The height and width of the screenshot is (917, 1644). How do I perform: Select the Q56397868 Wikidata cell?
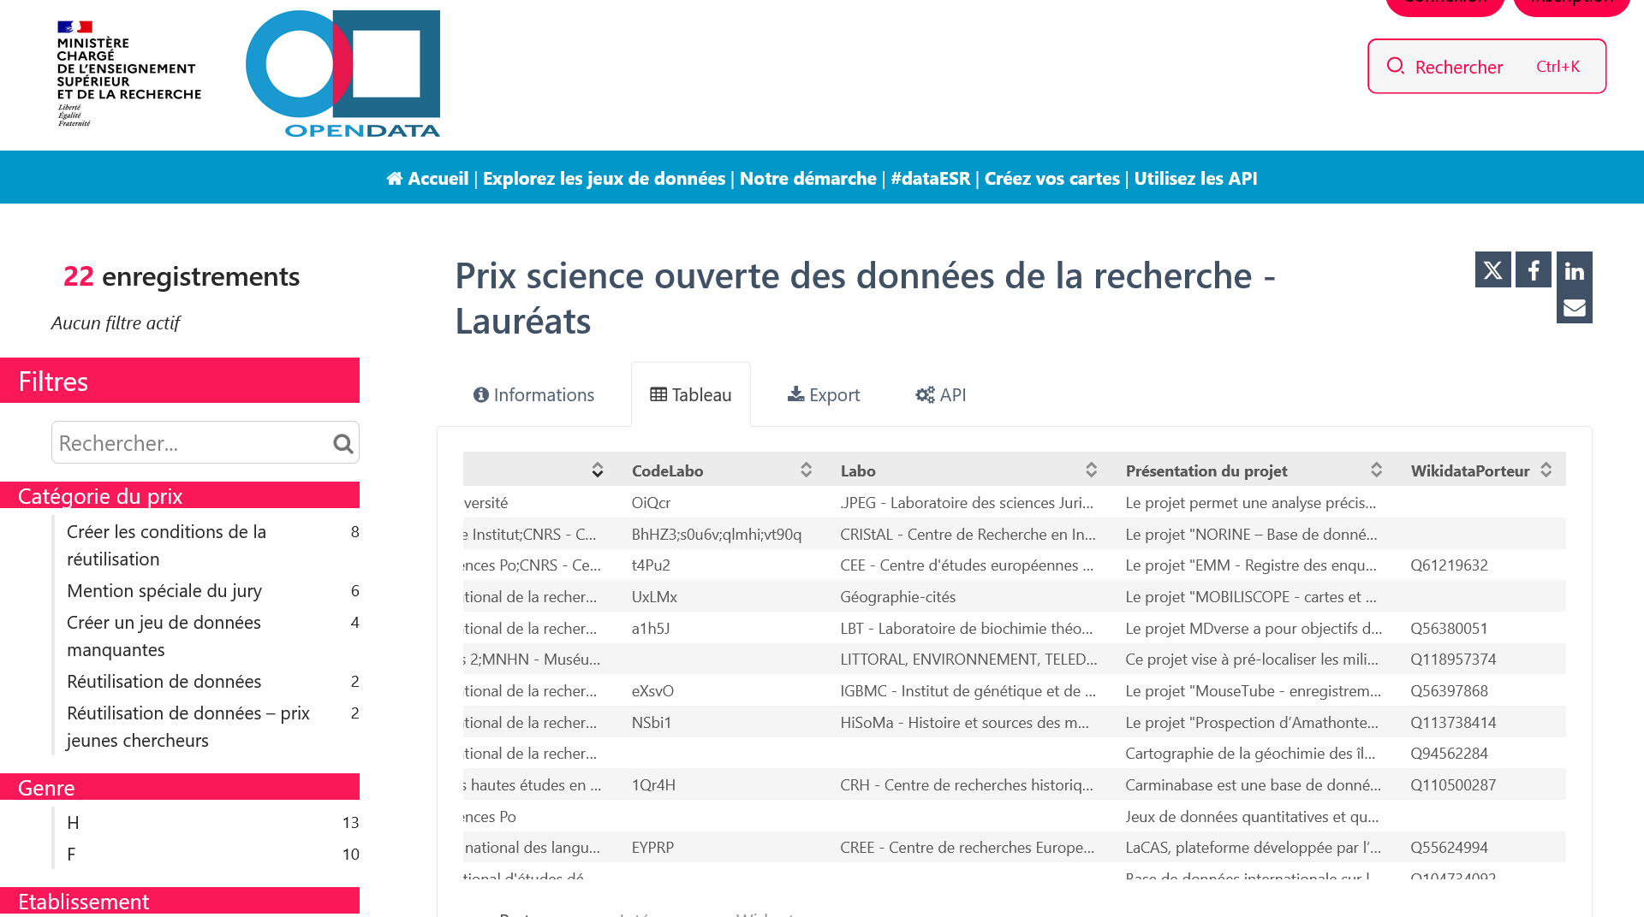[1449, 690]
